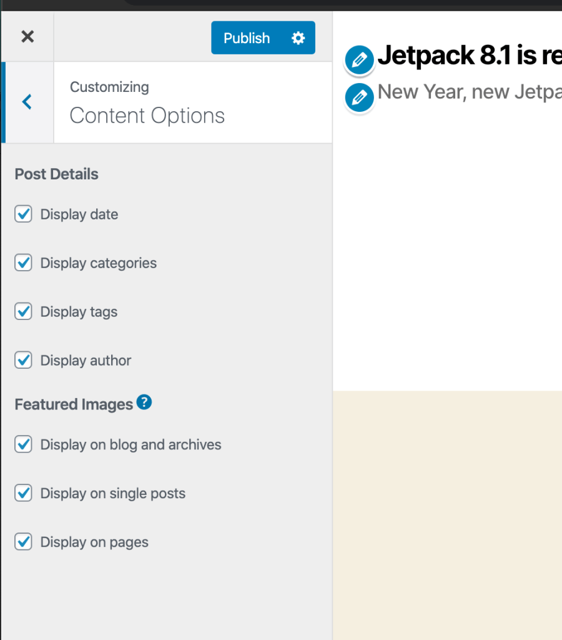
Task: Toggle the Display categories checkbox
Action: [24, 263]
